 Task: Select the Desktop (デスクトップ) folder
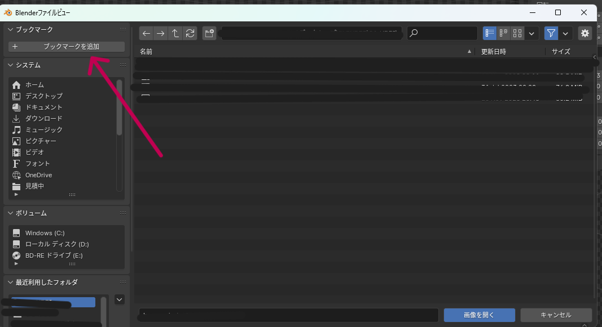[x=43, y=96]
